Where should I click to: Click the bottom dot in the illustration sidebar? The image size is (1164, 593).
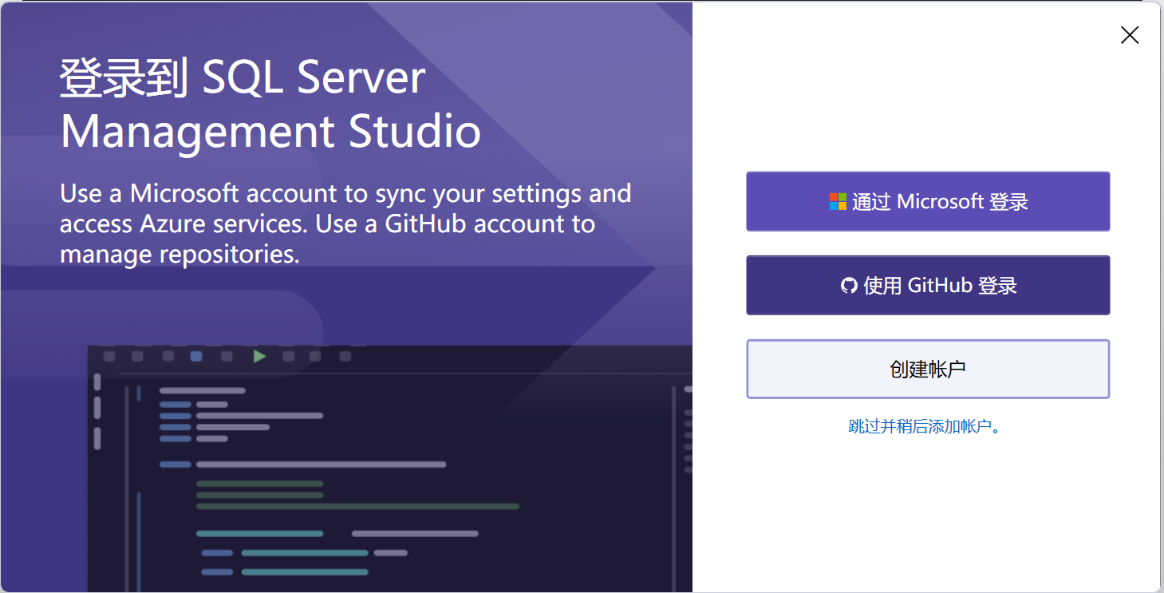coord(97,437)
